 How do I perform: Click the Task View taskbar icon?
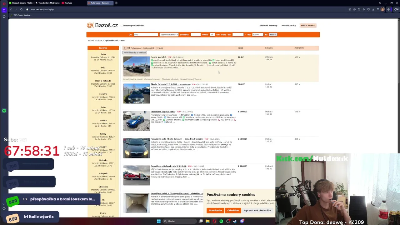(x=201, y=221)
